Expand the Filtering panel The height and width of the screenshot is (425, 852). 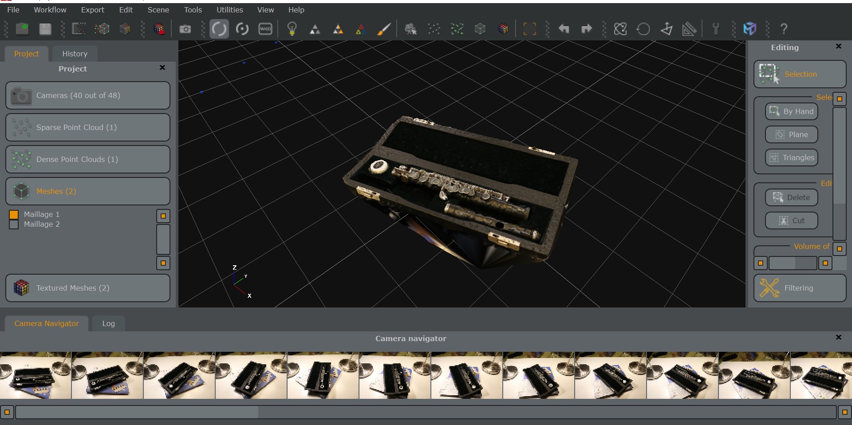click(x=800, y=288)
